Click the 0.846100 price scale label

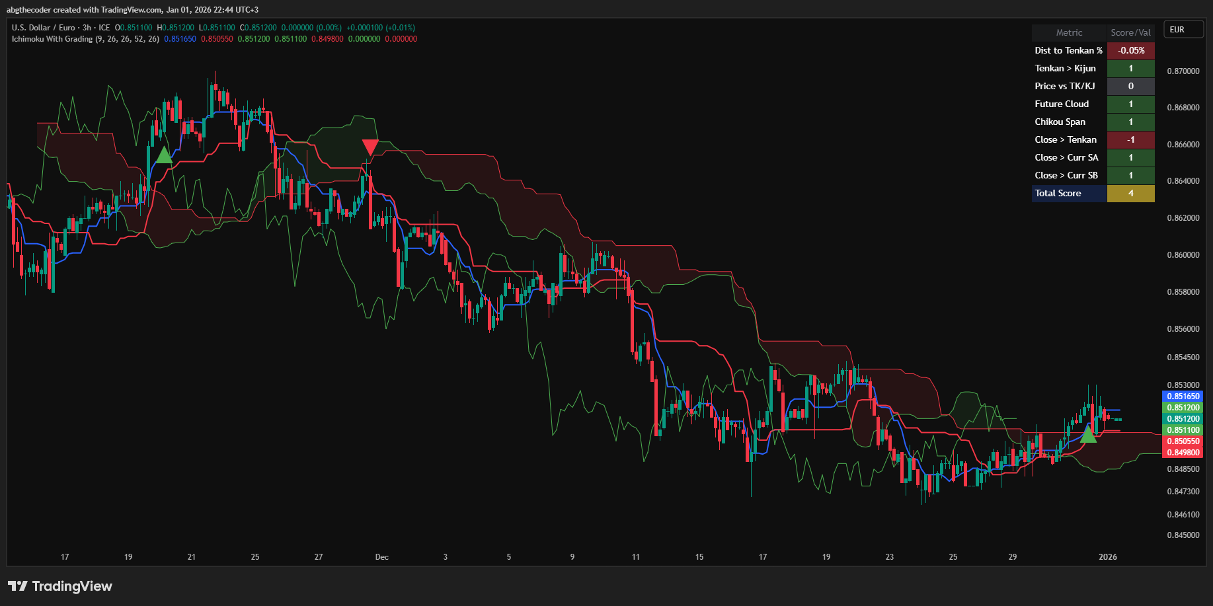click(1183, 515)
